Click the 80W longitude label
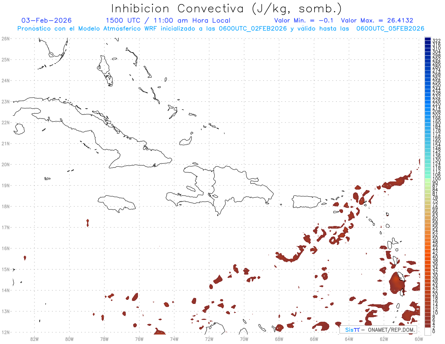Screen dimensions: 445x344 click(69, 339)
